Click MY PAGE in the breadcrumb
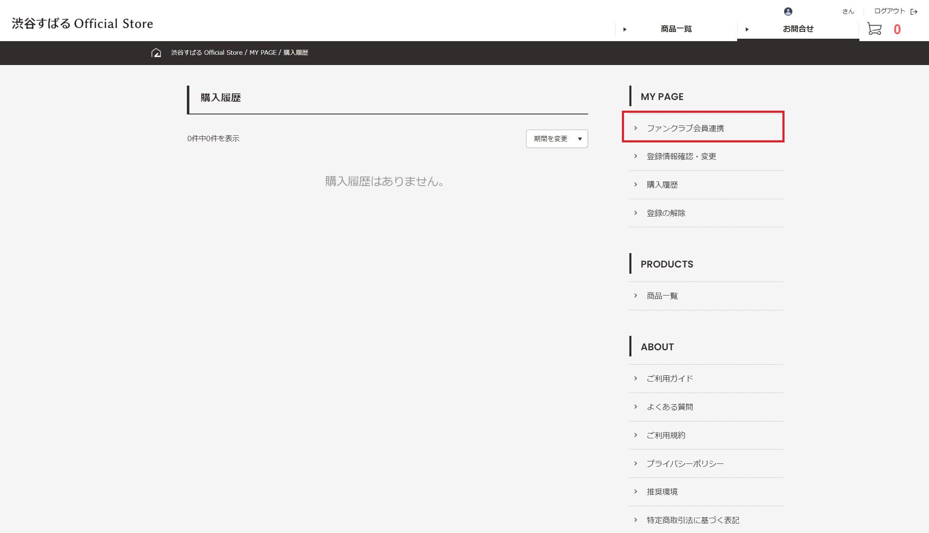The height and width of the screenshot is (533, 929). pos(263,53)
